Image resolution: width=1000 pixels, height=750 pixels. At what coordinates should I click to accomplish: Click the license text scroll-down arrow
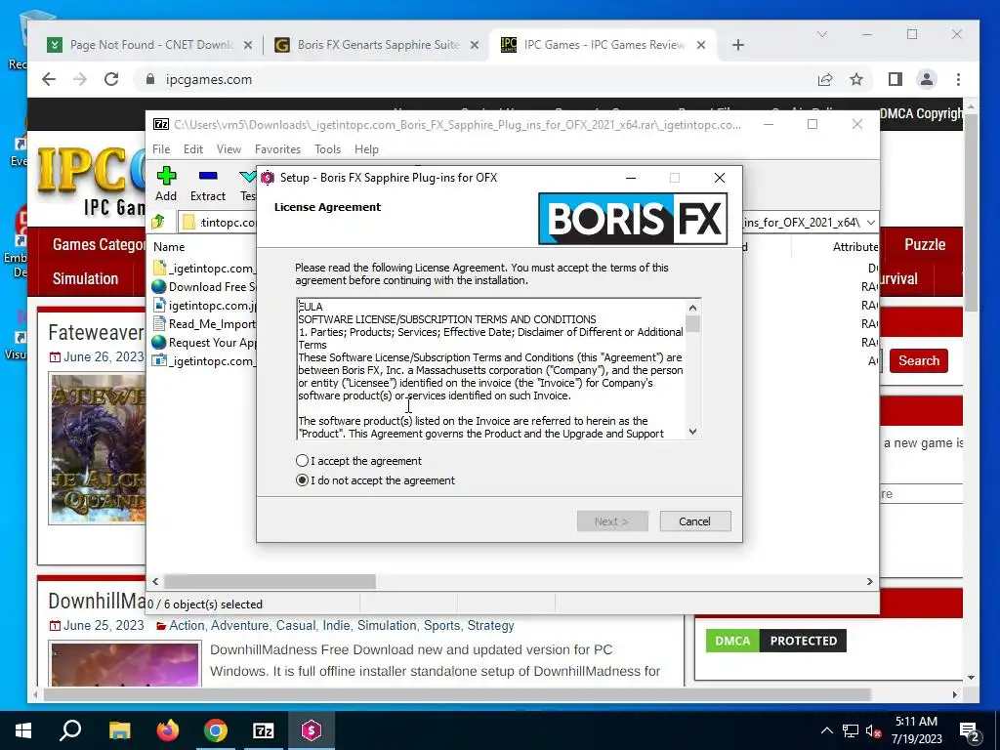point(692,432)
